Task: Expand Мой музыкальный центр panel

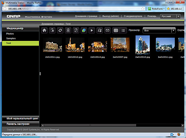Action: pyautogui.click(x=20, y=118)
